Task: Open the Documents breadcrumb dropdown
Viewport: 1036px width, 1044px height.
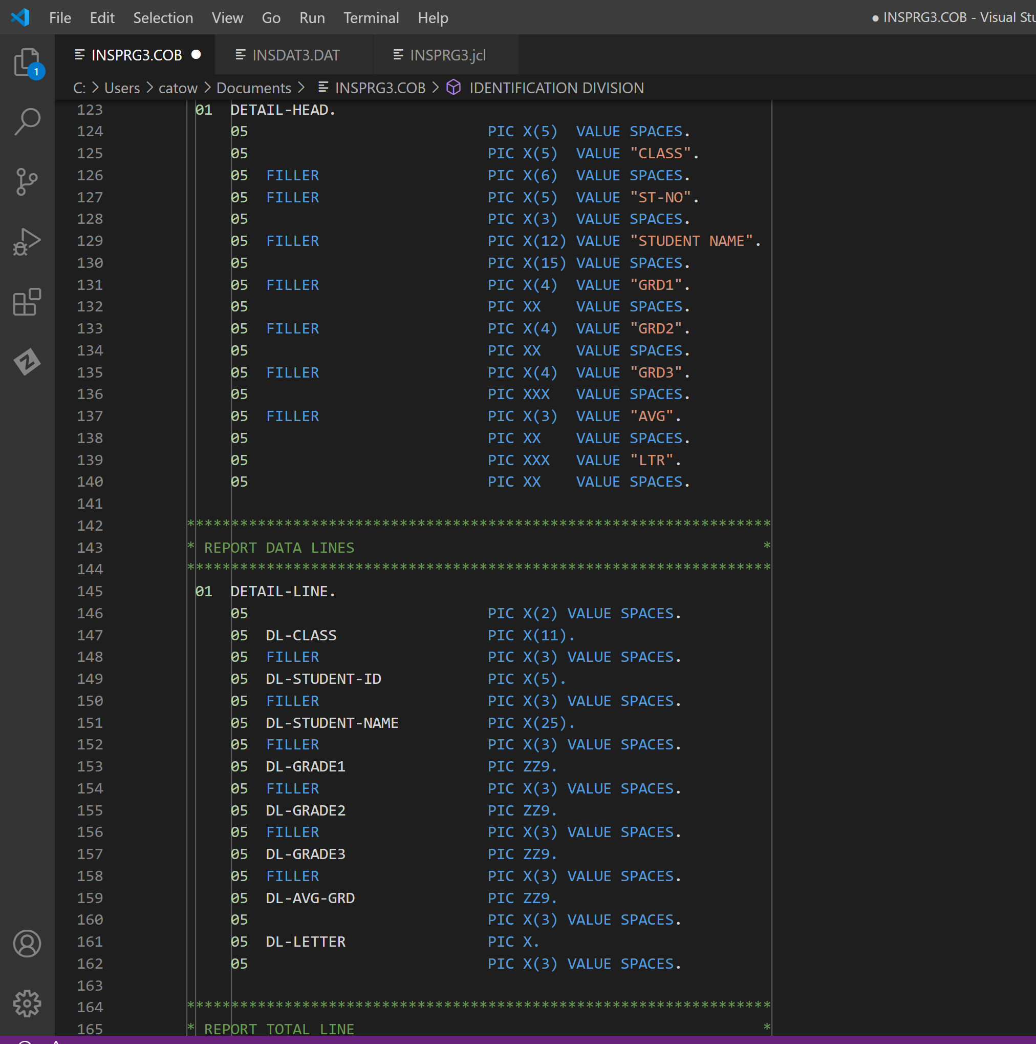Action: point(253,88)
